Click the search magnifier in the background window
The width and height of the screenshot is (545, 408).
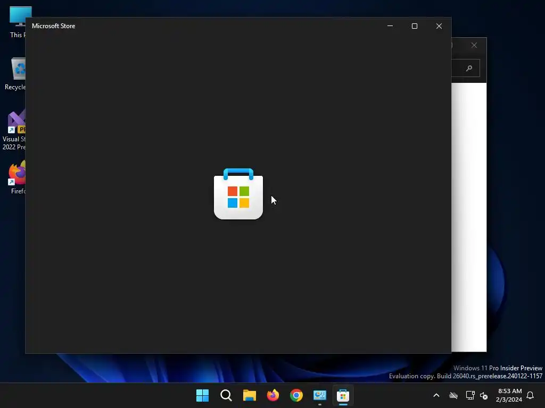tap(469, 68)
